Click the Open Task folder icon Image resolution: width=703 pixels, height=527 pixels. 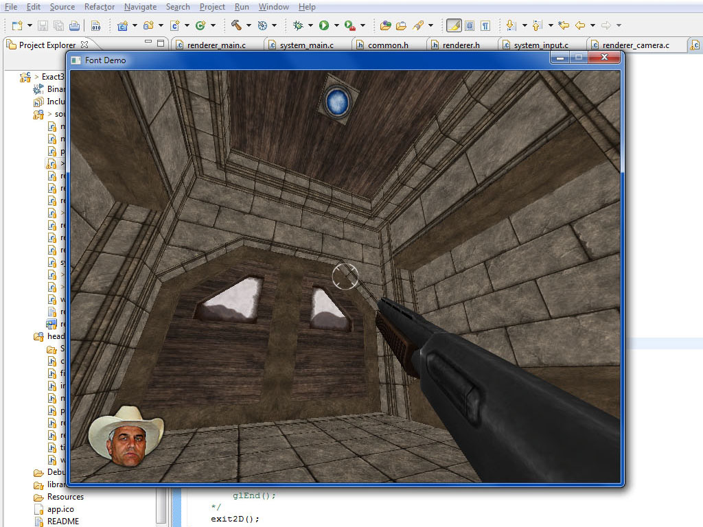(401, 25)
